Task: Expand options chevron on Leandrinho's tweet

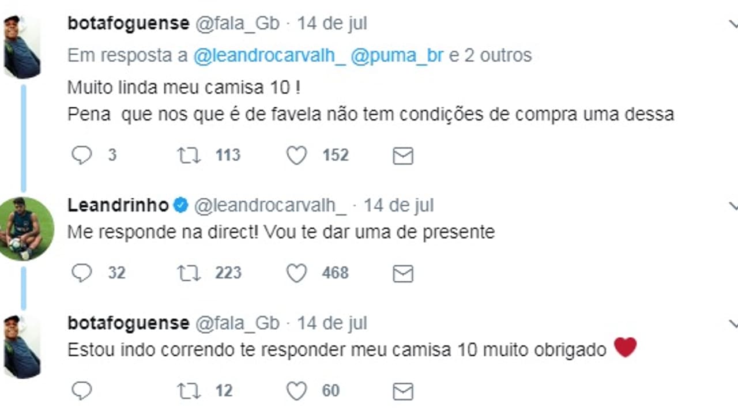Action: (x=733, y=206)
